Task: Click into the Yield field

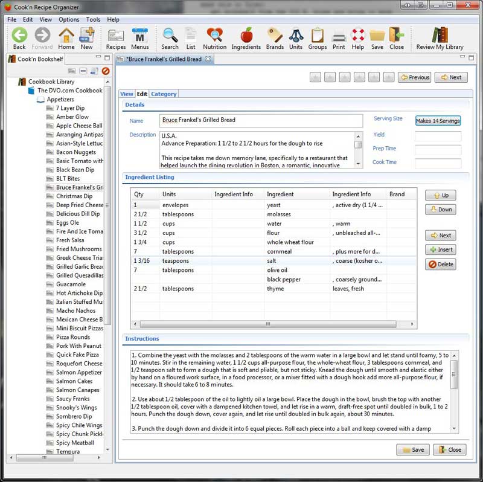Action: (x=438, y=136)
